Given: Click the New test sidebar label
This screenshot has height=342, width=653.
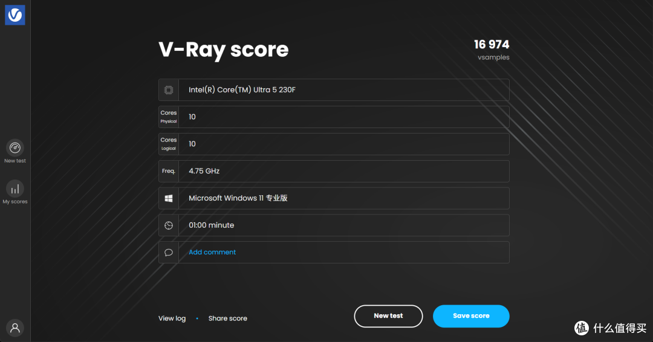Looking at the screenshot, I should coord(15,161).
